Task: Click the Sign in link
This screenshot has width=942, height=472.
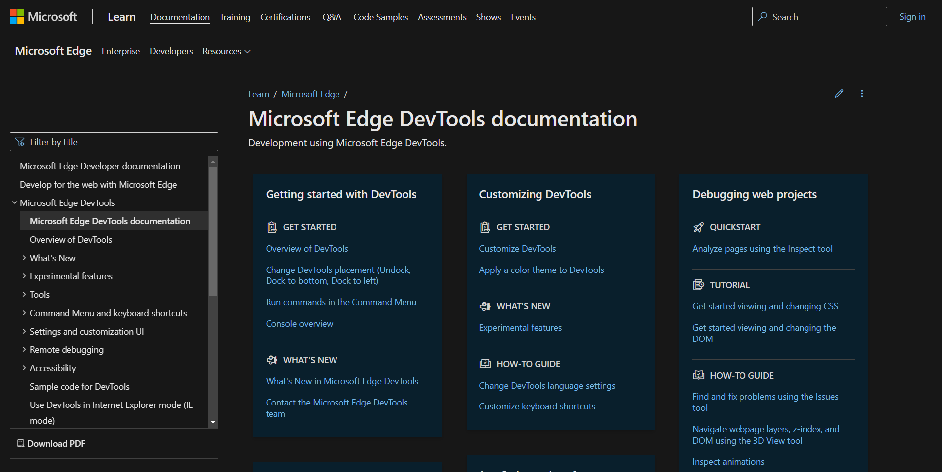Action: (x=912, y=17)
